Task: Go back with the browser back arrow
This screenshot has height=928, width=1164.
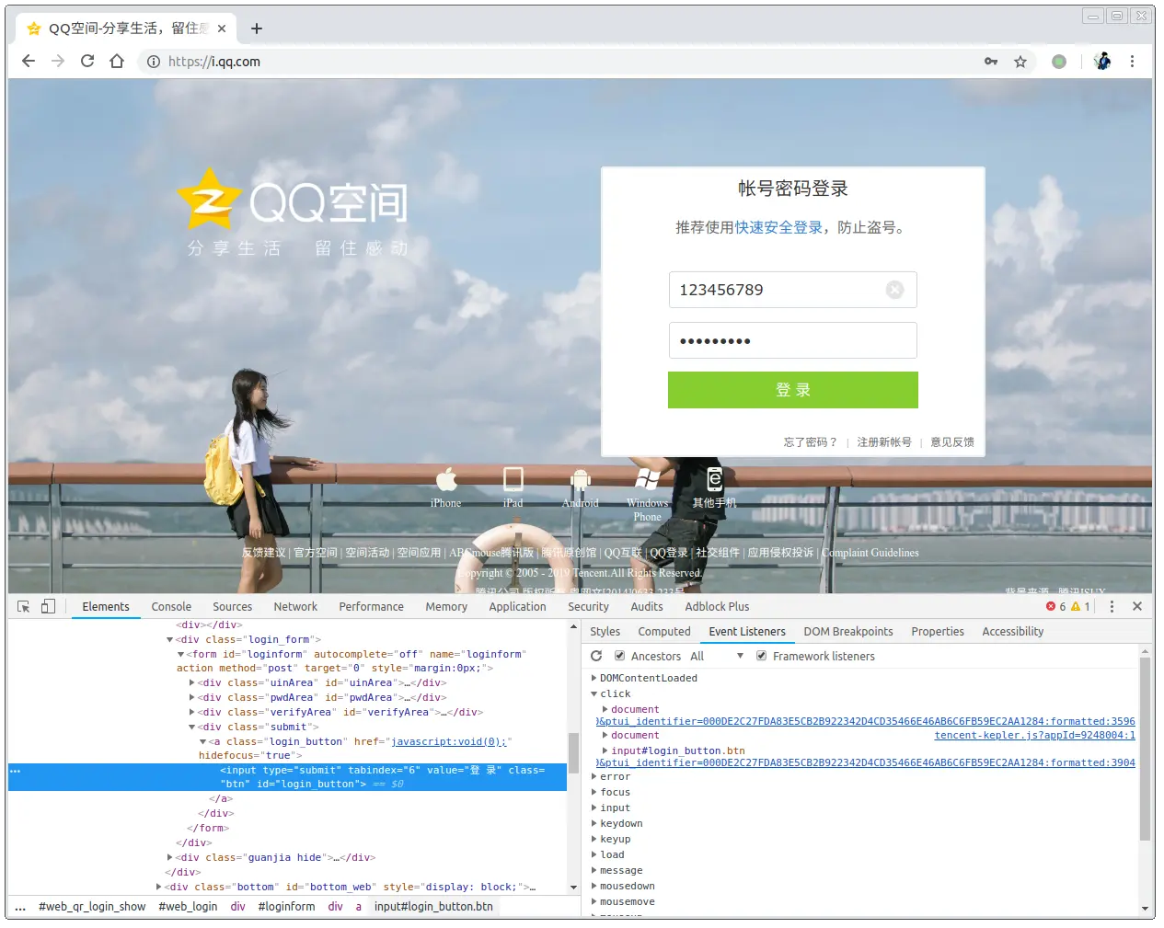Action: pos(29,62)
